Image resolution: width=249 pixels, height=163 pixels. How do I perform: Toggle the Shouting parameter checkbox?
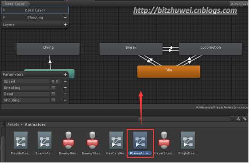[x=53, y=100]
